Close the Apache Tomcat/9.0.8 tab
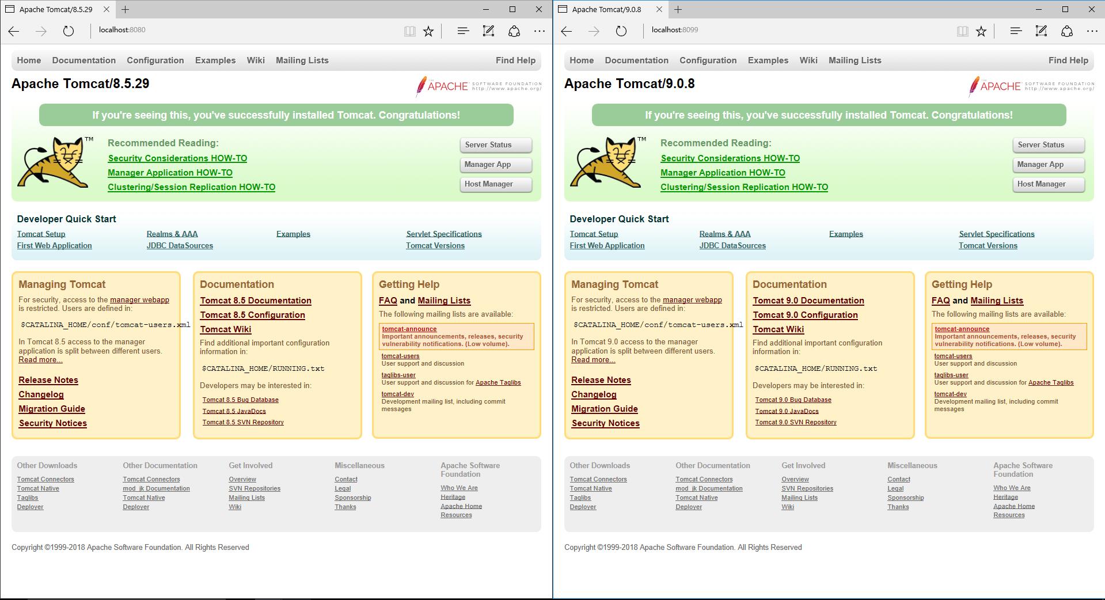 pos(659,9)
